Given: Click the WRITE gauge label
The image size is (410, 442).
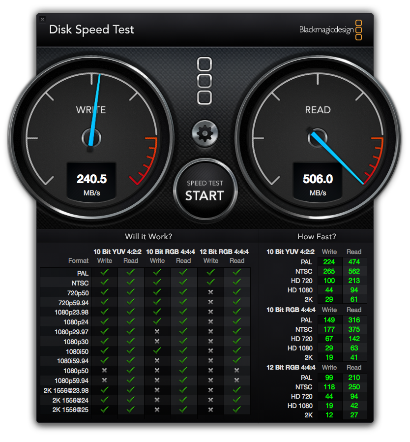Looking at the screenshot, I should (91, 110).
